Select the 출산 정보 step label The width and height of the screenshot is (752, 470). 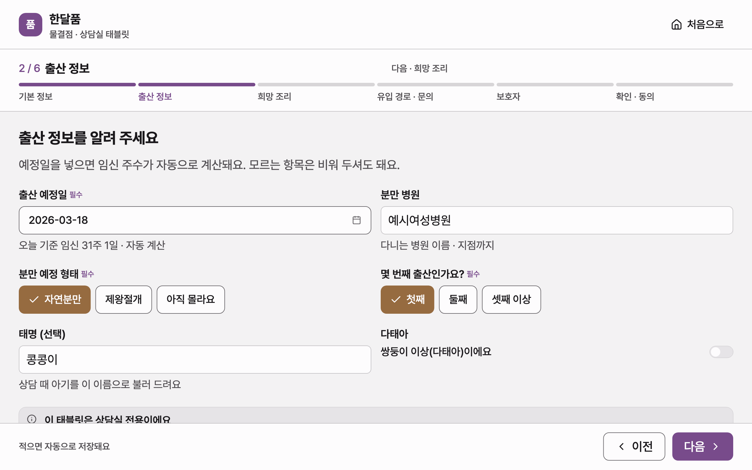pyautogui.click(x=155, y=96)
